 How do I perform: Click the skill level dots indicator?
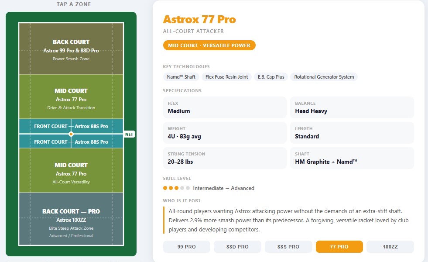pyautogui.click(x=176, y=188)
